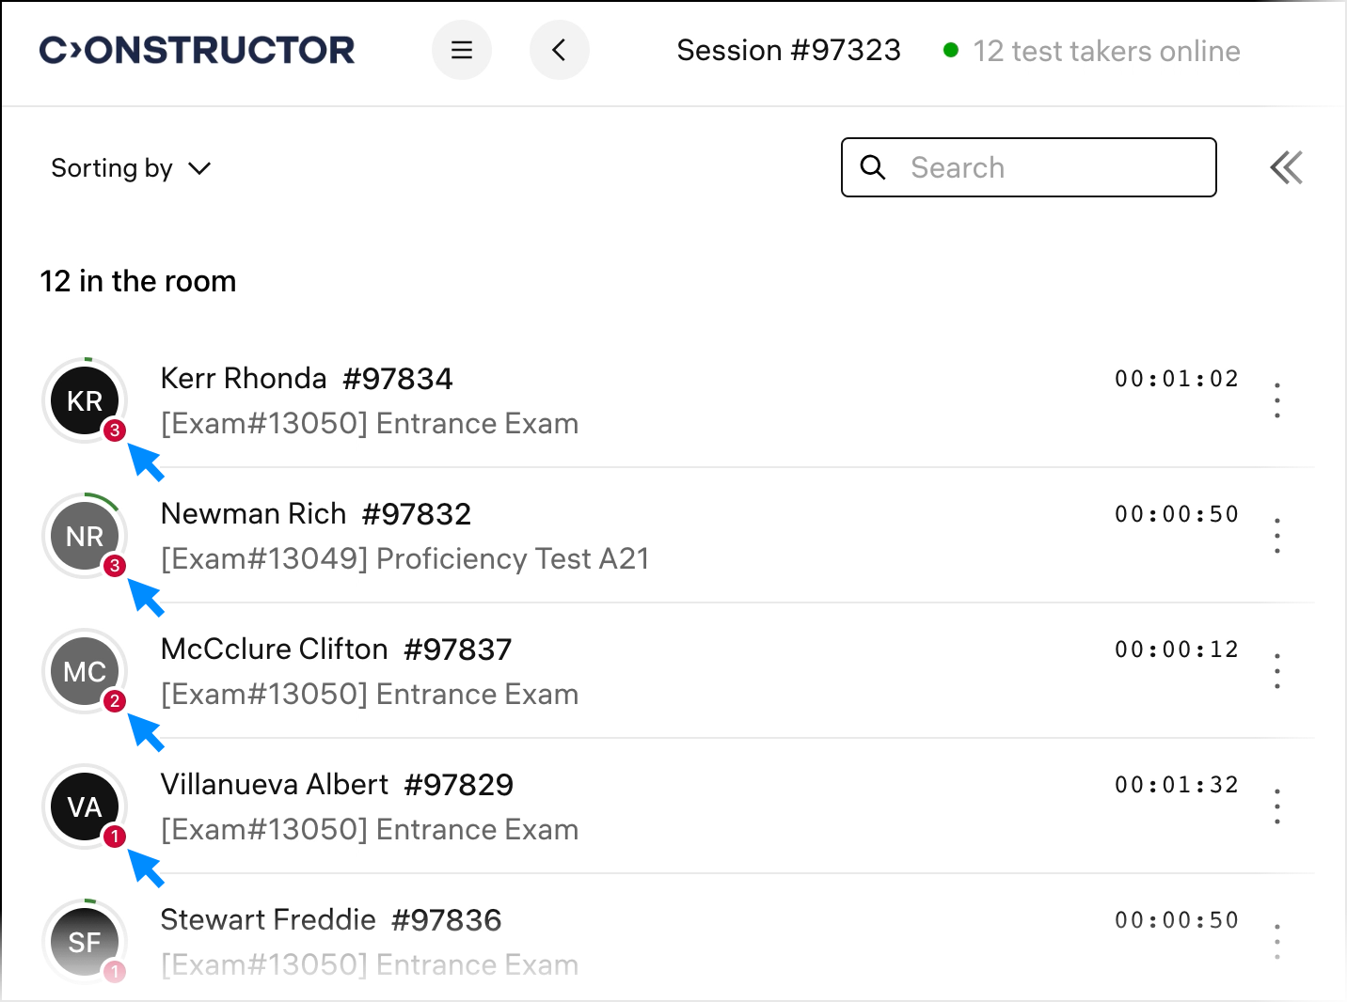Click Kerr Rhonda's KR avatar
Viewport: 1347px width, 1002px height.
[x=83, y=399]
